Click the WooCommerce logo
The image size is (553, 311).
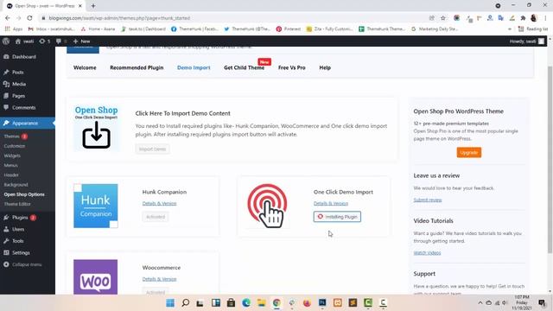click(x=96, y=277)
